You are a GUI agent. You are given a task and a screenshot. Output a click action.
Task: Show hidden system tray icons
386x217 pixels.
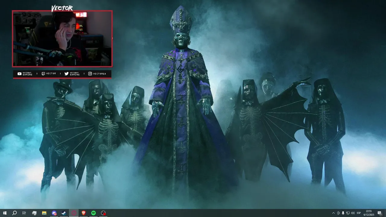pyautogui.click(x=333, y=213)
